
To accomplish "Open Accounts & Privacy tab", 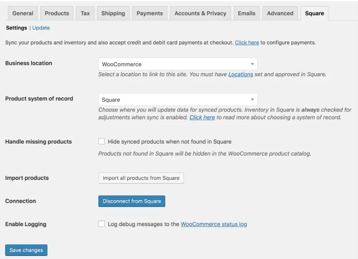I will click(200, 13).
